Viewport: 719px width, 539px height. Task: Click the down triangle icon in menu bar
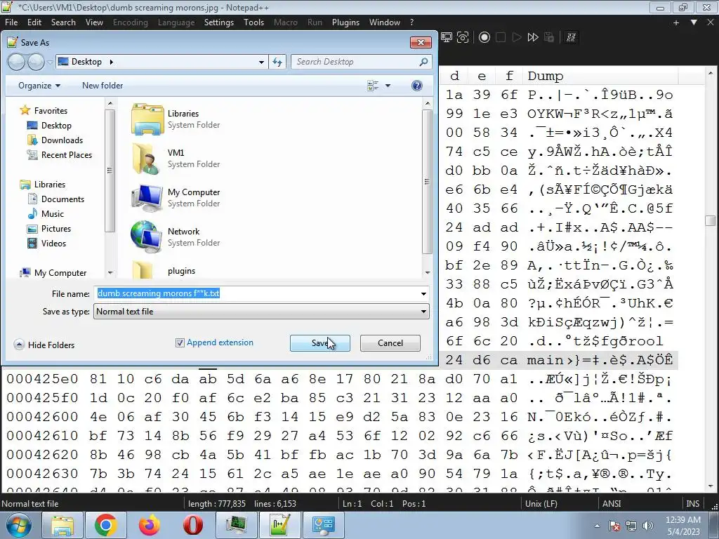click(694, 22)
